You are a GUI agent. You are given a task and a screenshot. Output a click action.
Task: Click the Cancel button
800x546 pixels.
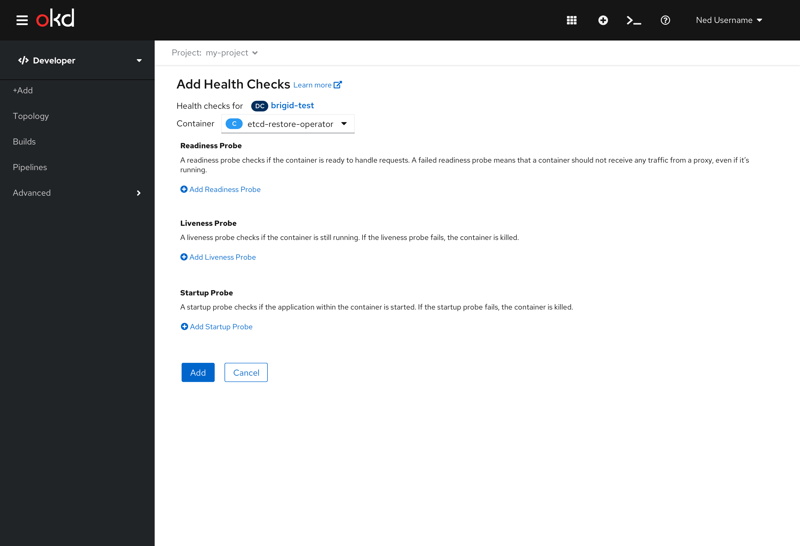[x=246, y=373]
